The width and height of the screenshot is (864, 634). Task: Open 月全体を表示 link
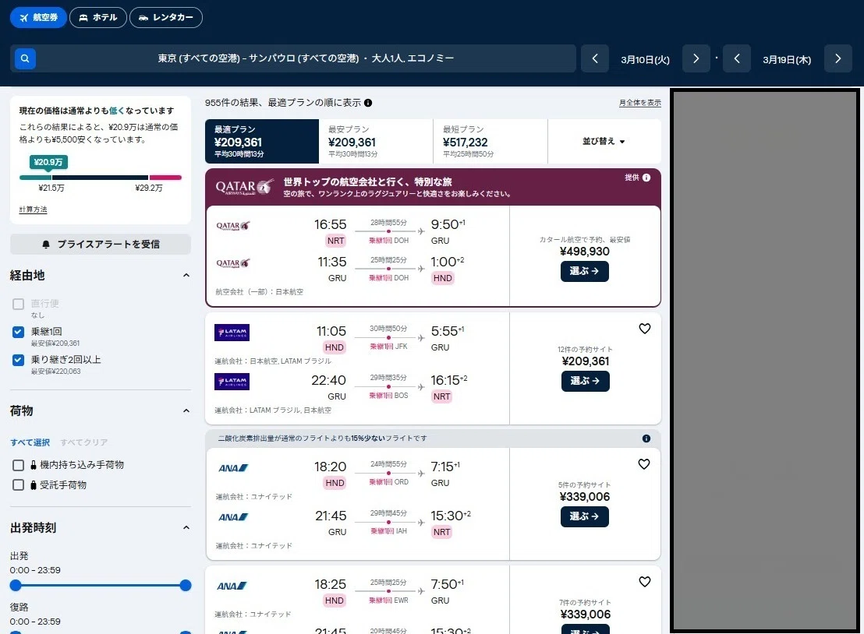point(639,103)
